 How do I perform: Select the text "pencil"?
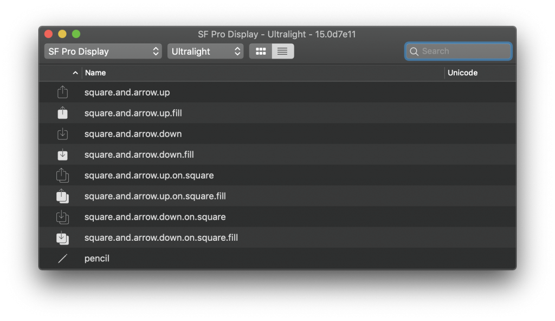pyautogui.click(x=96, y=258)
